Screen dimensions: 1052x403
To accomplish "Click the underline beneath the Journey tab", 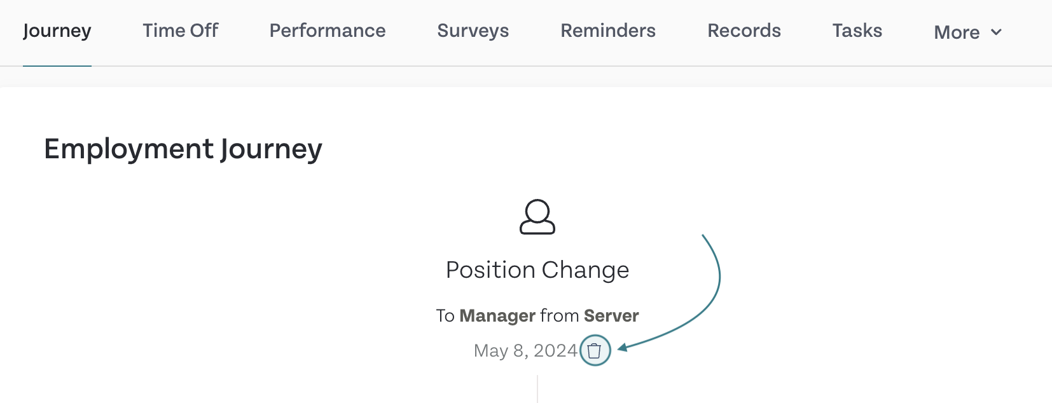I will [57, 65].
